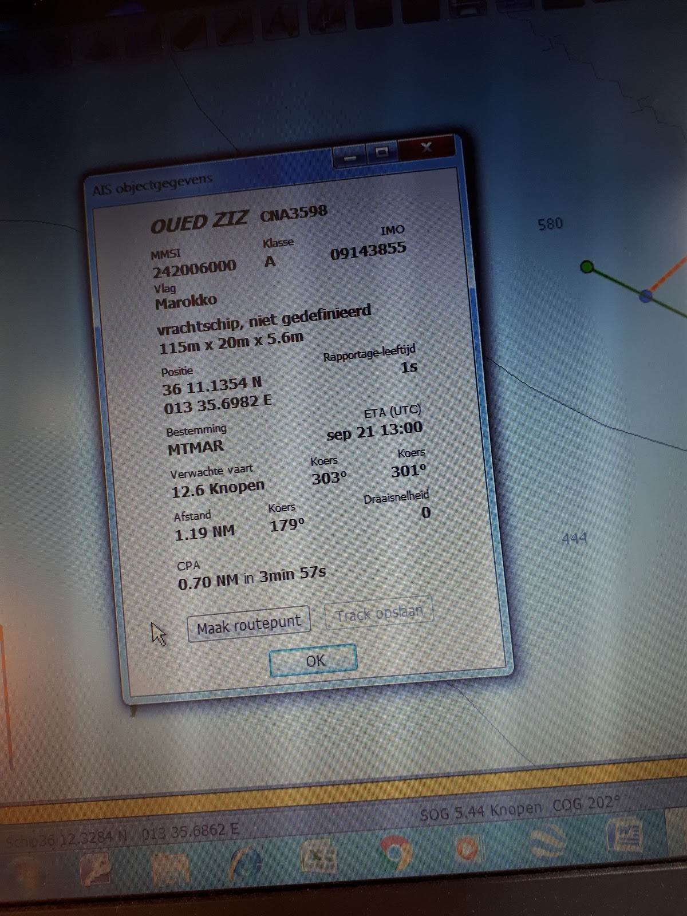The width and height of the screenshot is (687, 916).
Task: Click the speed value 12.6 Knopen
Action: click(x=218, y=488)
